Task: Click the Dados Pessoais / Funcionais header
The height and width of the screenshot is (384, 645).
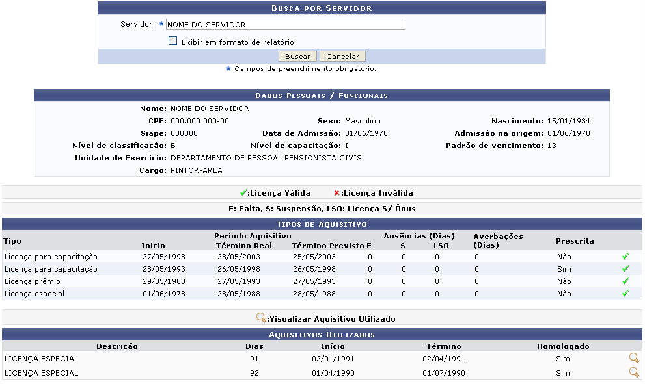Action: click(322, 96)
